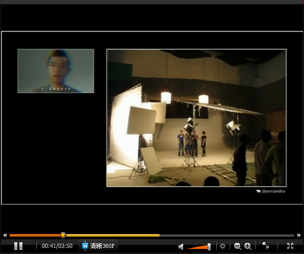Toggle fullscreen mode using four-corner icon
Image resolution: width=304 pixels, height=254 pixels.
[290, 246]
